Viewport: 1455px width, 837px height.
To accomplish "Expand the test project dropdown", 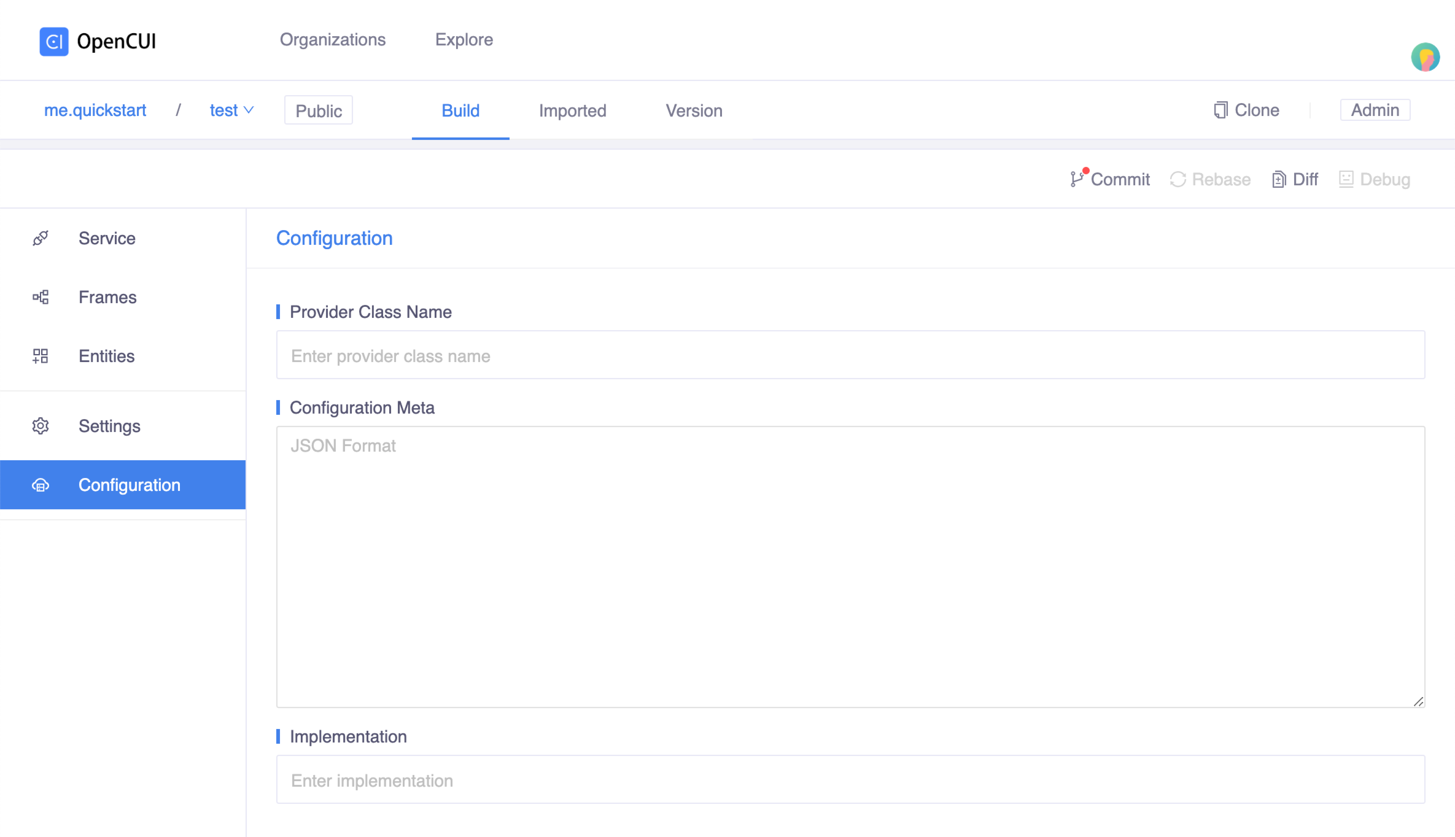I will (231, 110).
